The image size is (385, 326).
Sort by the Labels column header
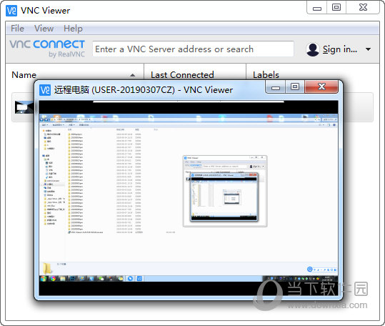point(266,75)
